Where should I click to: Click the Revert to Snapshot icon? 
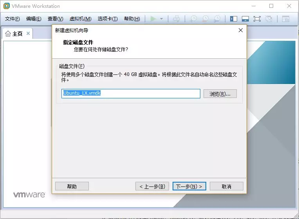[x=205, y=19]
